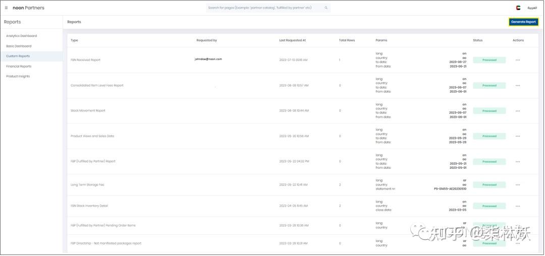Click Processed status of Stock Movement Report
The image size is (545, 256).
click(489, 111)
